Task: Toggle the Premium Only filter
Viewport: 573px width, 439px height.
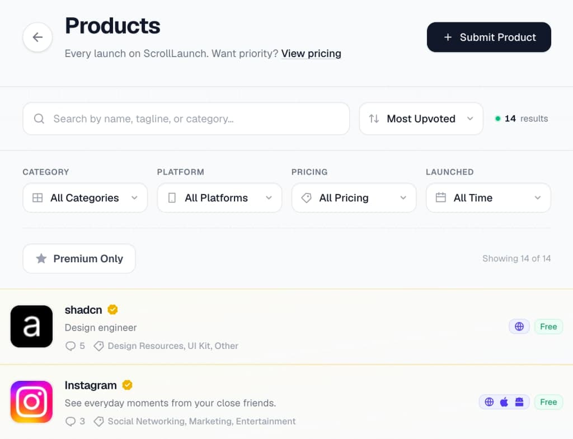Action: coord(79,258)
